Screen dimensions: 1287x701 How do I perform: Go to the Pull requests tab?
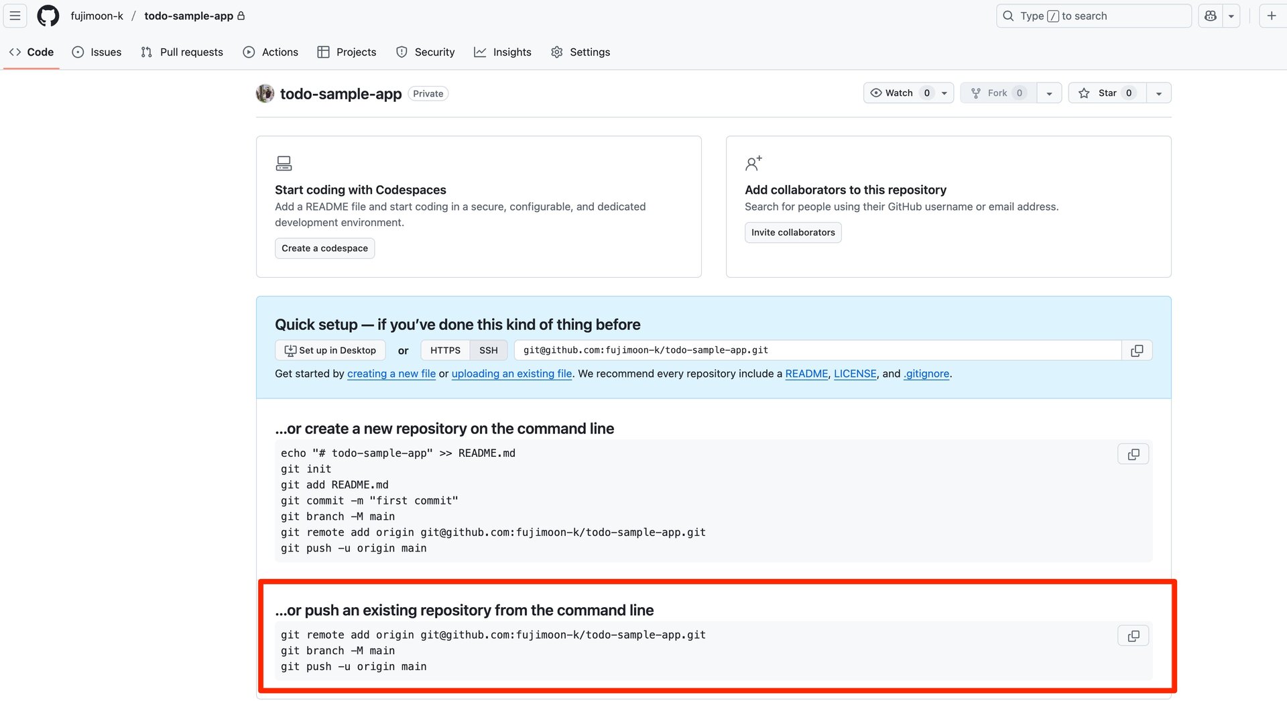coord(182,52)
